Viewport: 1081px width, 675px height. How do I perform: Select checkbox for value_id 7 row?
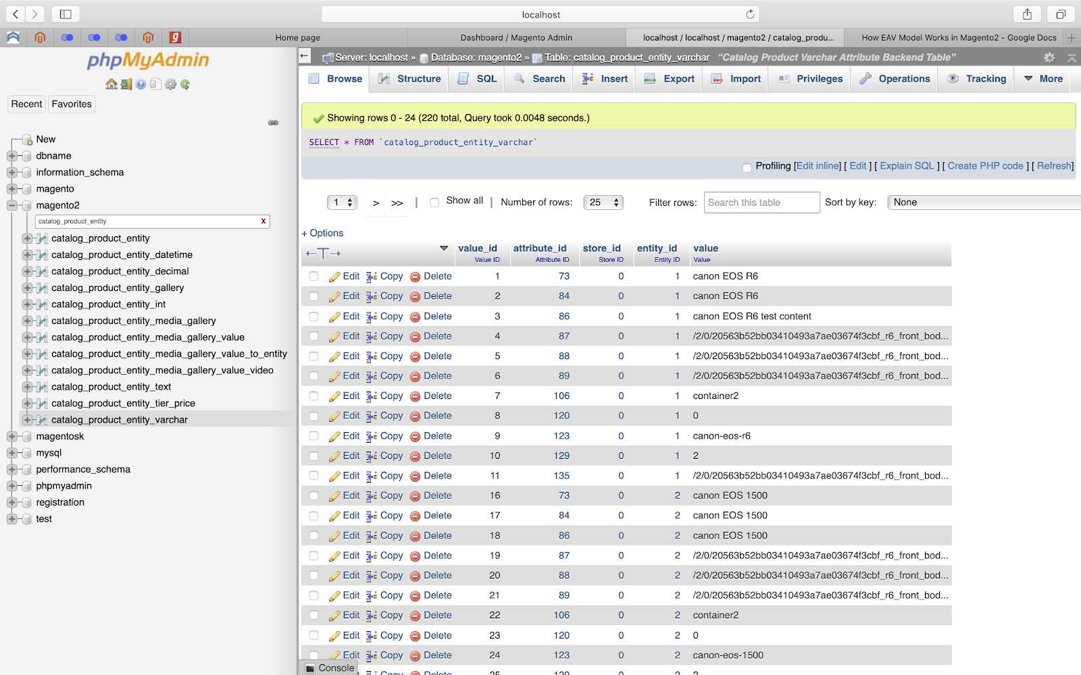313,396
